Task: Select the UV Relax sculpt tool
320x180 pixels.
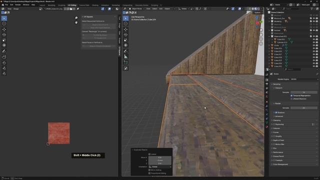Action: (x=4, y=68)
